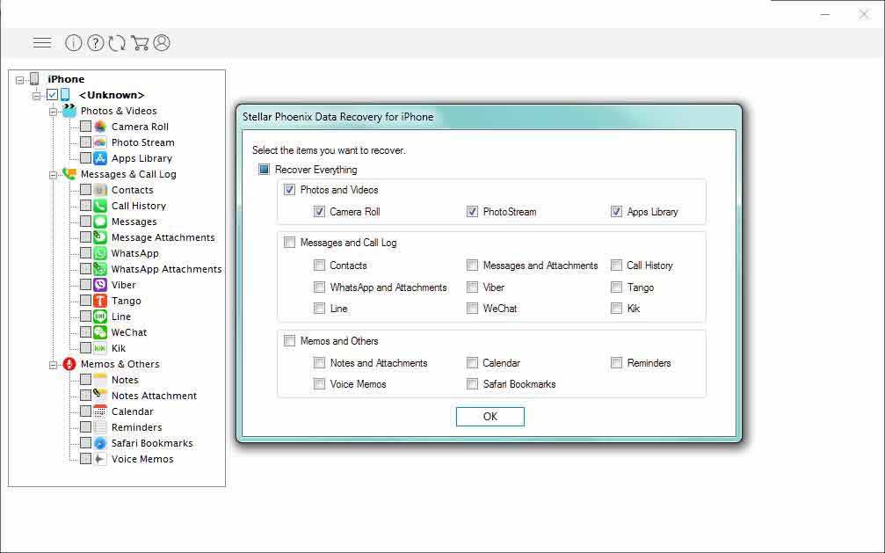Check the Line box in dialog
The image size is (885, 553).
coord(319,308)
